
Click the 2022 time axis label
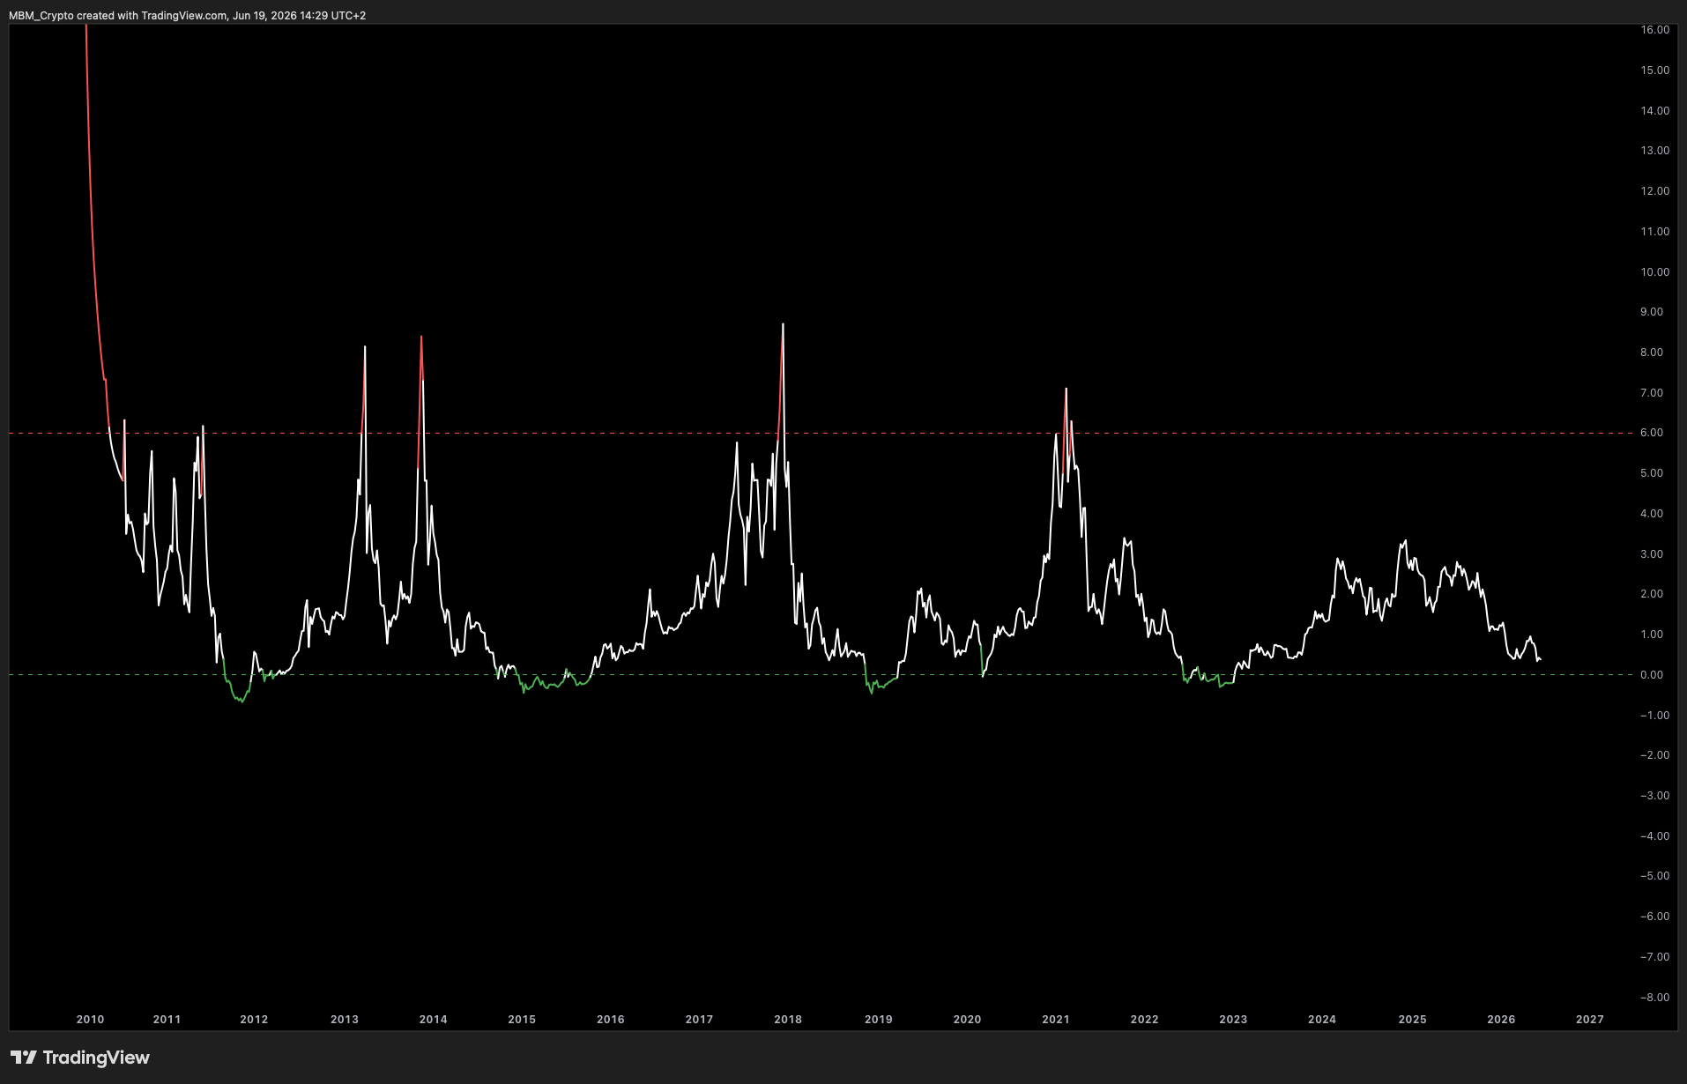(1144, 1020)
